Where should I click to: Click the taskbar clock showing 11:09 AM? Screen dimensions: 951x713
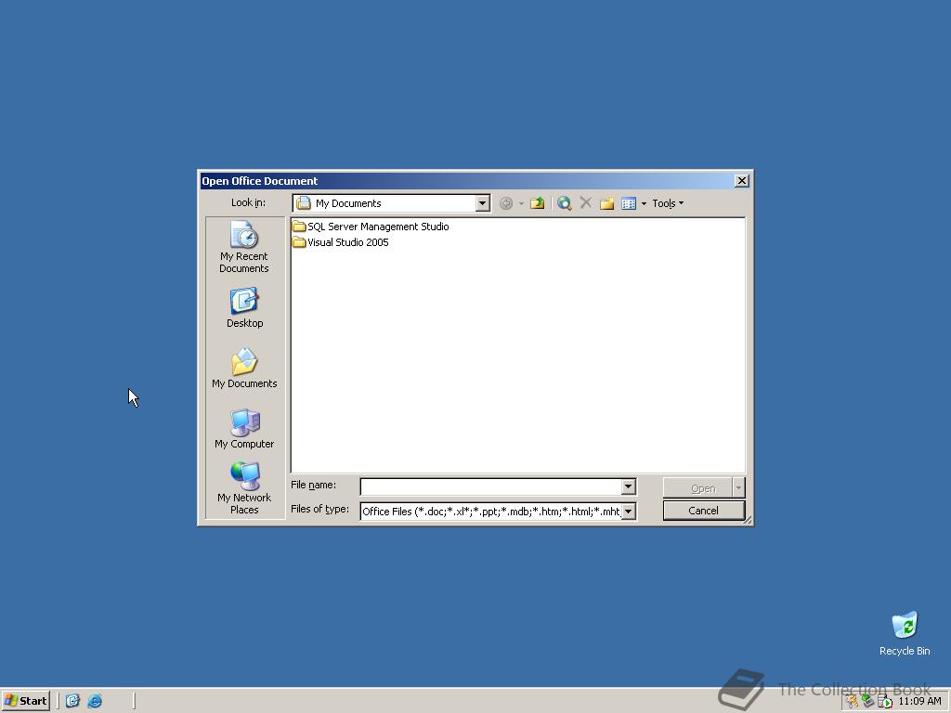919,702
